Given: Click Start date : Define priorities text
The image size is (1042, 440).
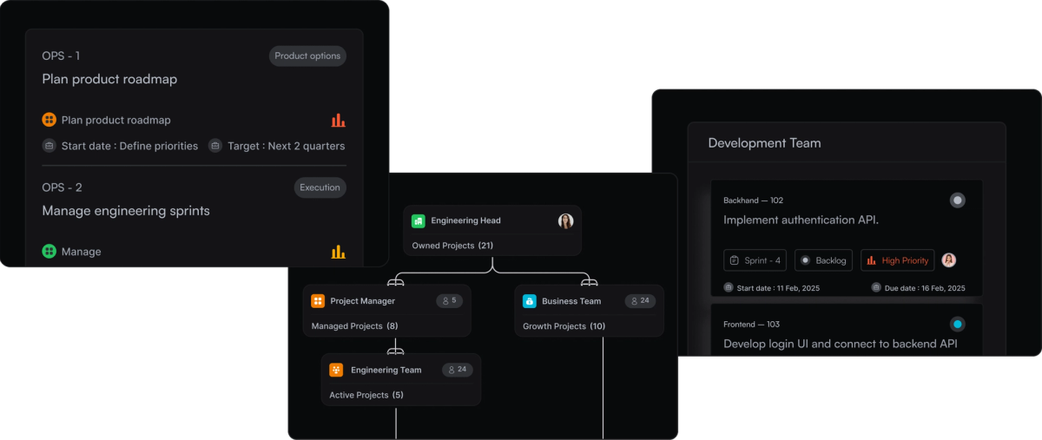Looking at the screenshot, I should 129,146.
